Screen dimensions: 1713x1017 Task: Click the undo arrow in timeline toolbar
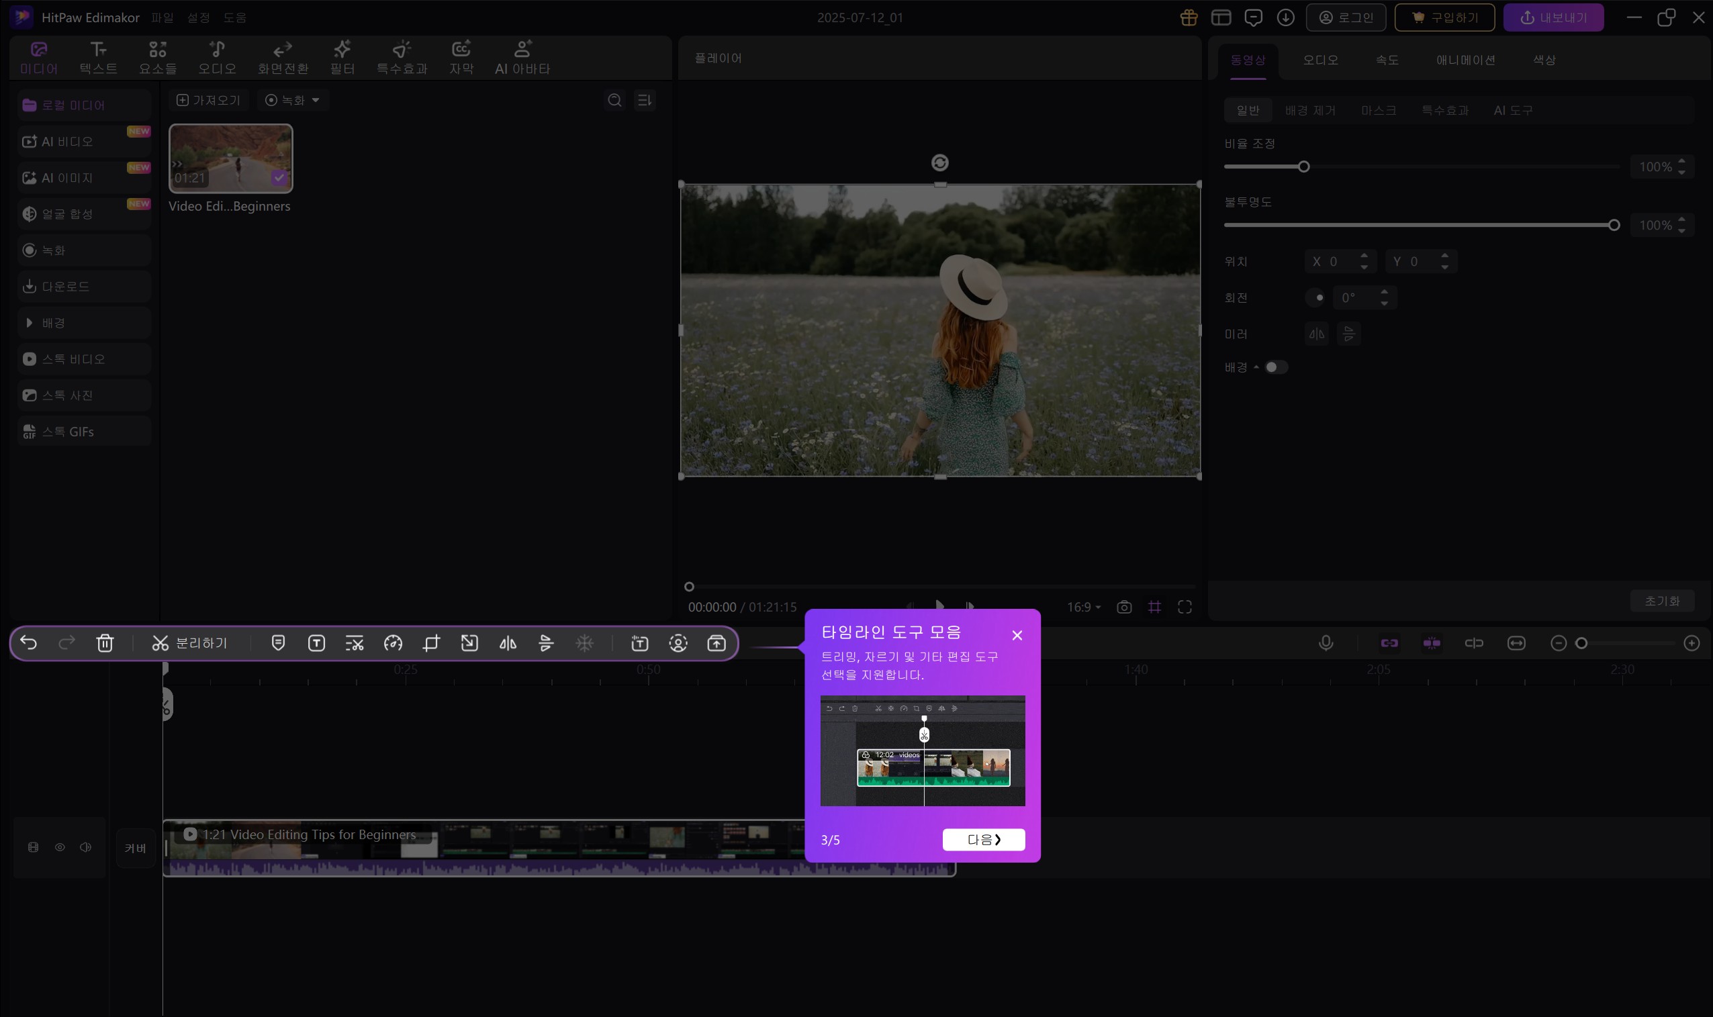point(29,643)
